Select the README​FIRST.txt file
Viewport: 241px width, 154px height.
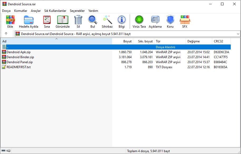tap(18, 67)
